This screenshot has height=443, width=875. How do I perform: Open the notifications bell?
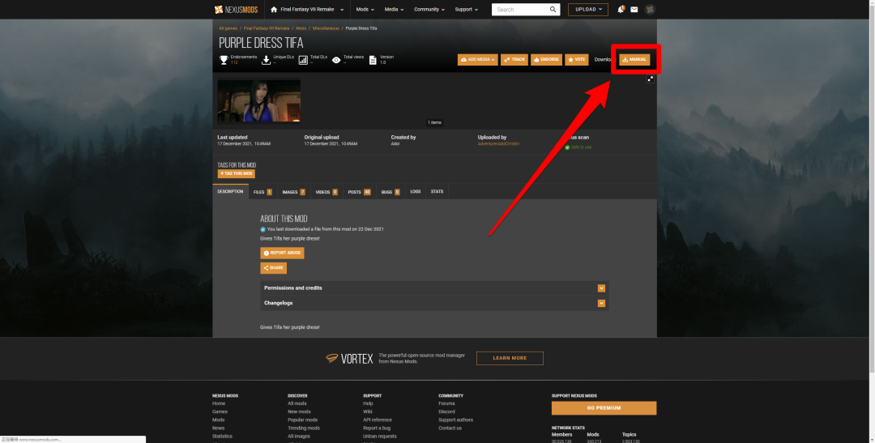click(621, 10)
